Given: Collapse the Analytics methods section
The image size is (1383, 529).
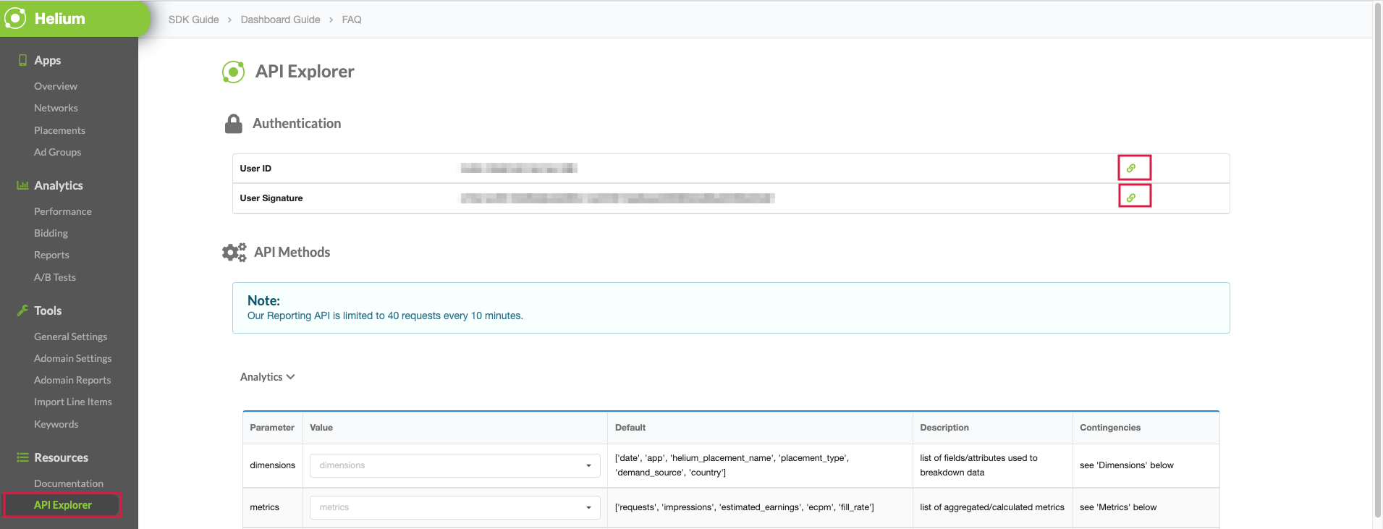Looking at the screenshot, I should coord(267,377).
